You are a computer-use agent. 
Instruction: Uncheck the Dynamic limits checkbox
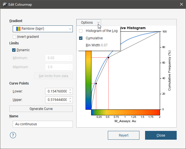(x=14, y=50)
